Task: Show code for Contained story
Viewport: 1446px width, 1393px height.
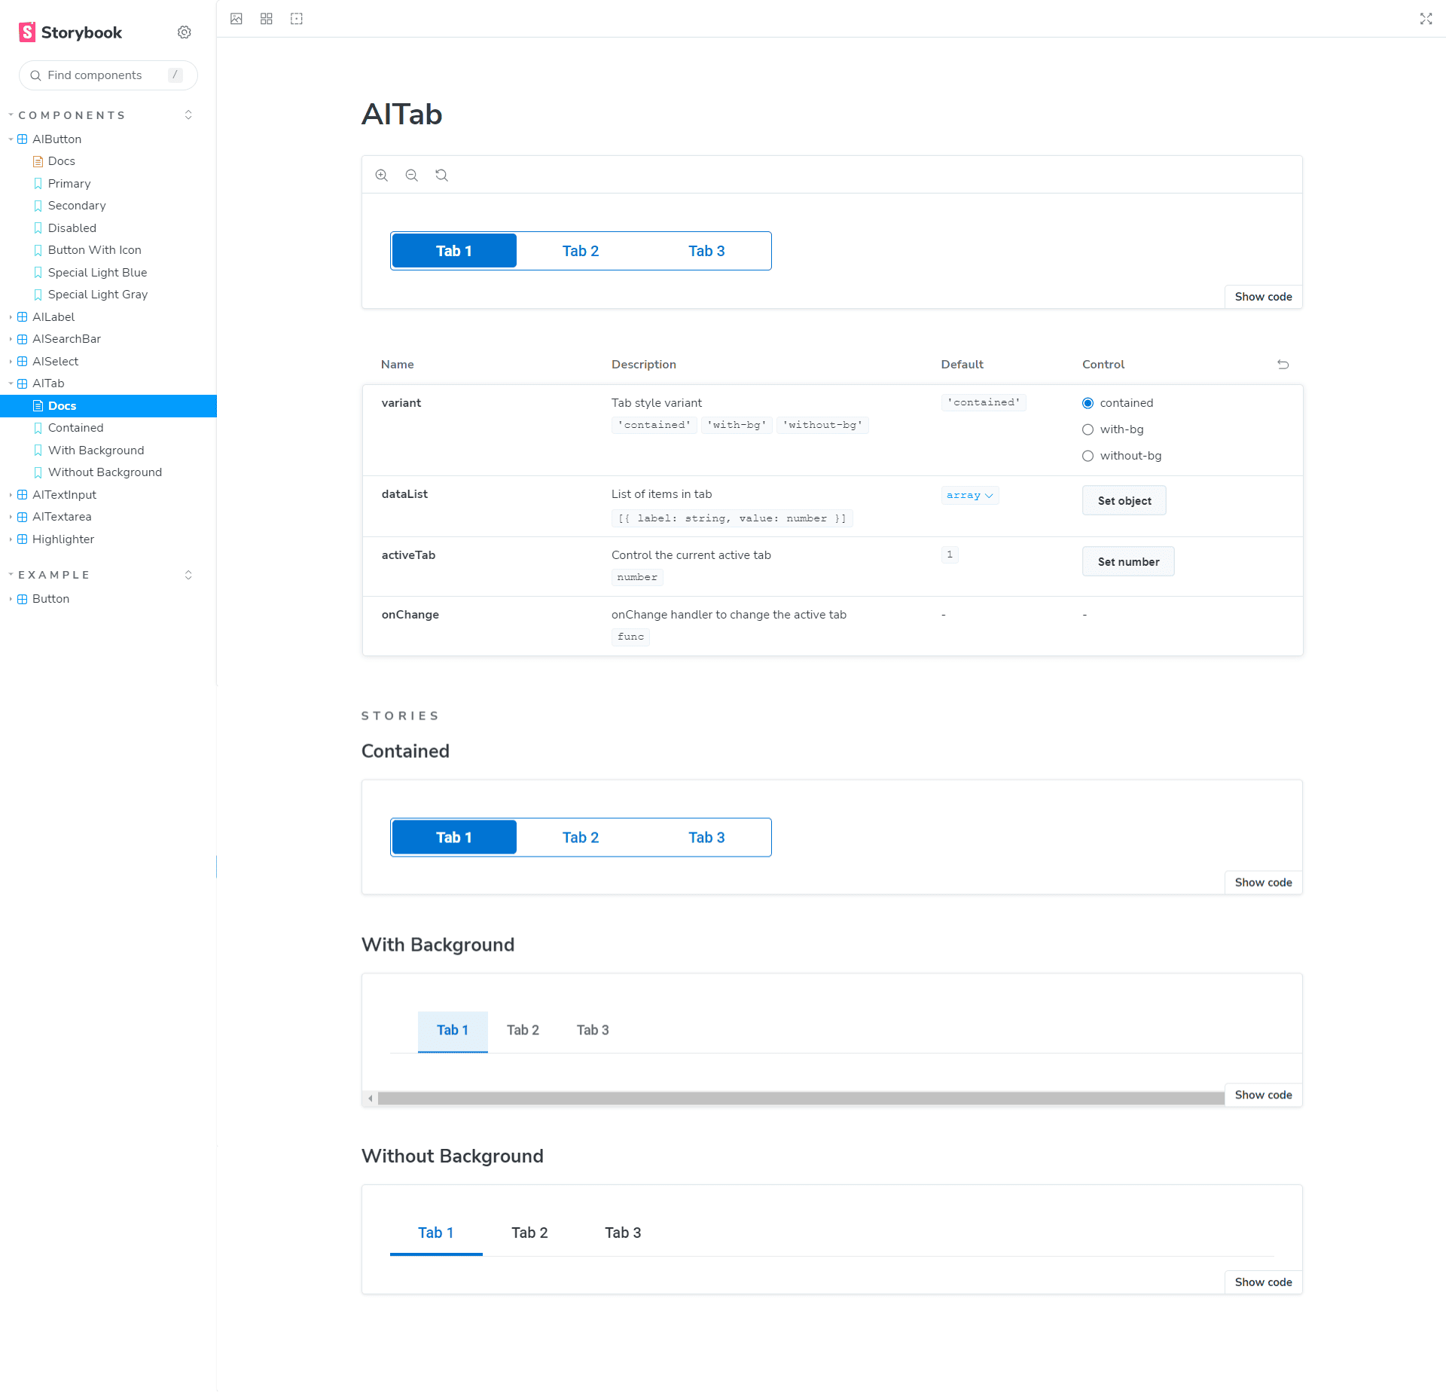Action: [x=1264, y=882]
